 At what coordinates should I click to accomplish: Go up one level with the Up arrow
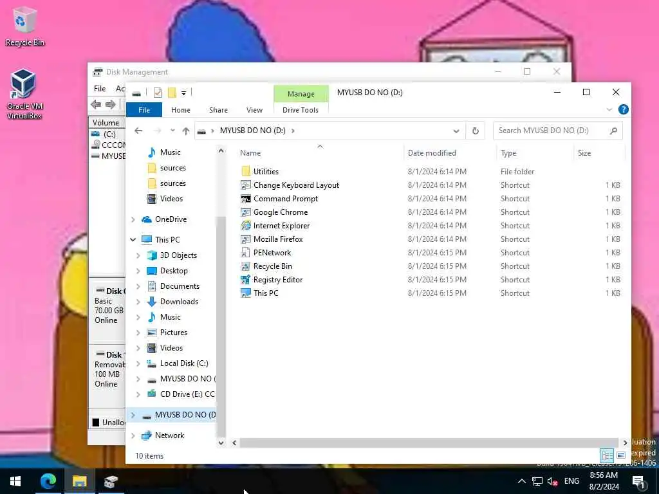click(x=186, y=131)
